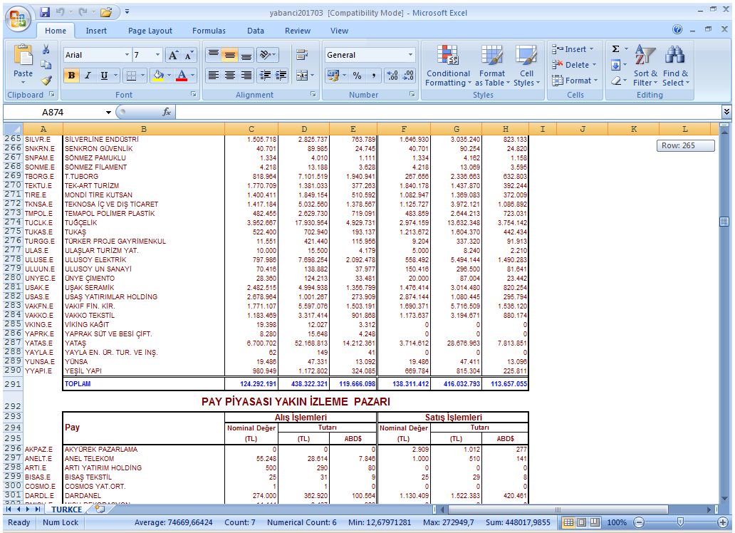Image resolution: width=735 pixels, height=533 pixels.
Task: Switch to Normal view in status bar
Action: coord(568,522)
